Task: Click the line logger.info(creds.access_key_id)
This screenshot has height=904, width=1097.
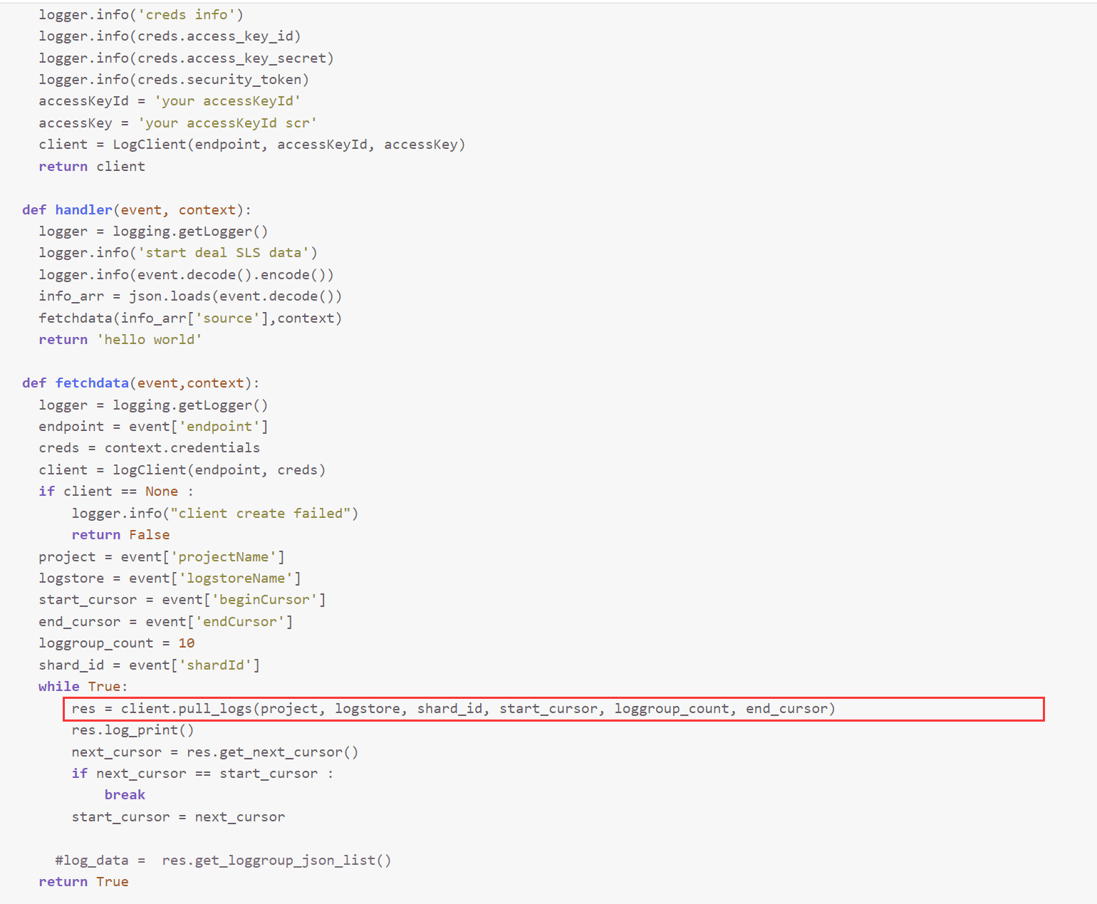Action: [170, 36]
